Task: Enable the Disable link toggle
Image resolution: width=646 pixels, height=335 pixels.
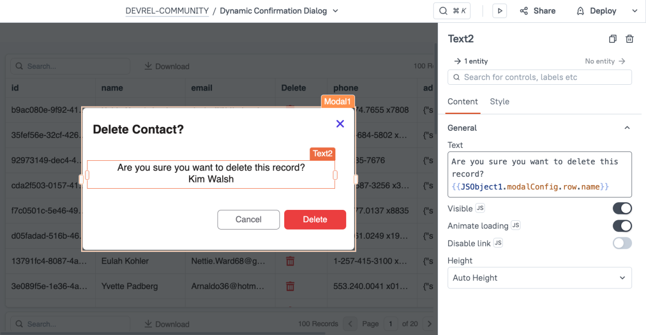Action: pyautogui.click(x=622, y=243)
